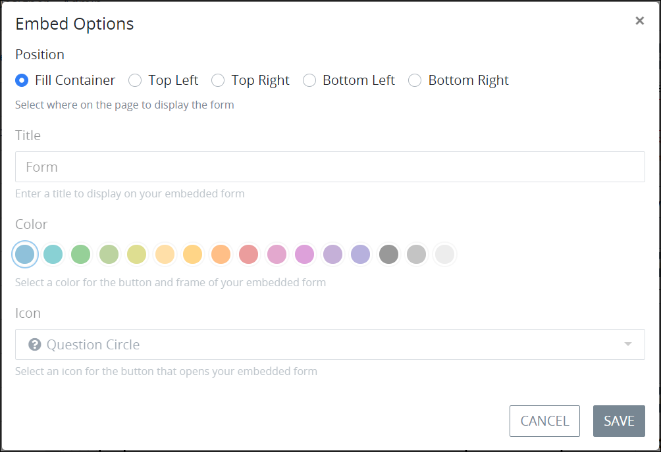Select the dark gray color swatch
Viewport: 661px width, 452px height.
pos(388,255)
